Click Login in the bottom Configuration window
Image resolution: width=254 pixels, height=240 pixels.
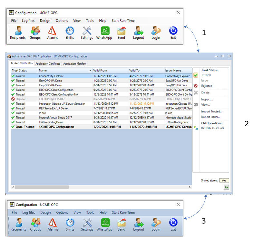click(156, 225)
